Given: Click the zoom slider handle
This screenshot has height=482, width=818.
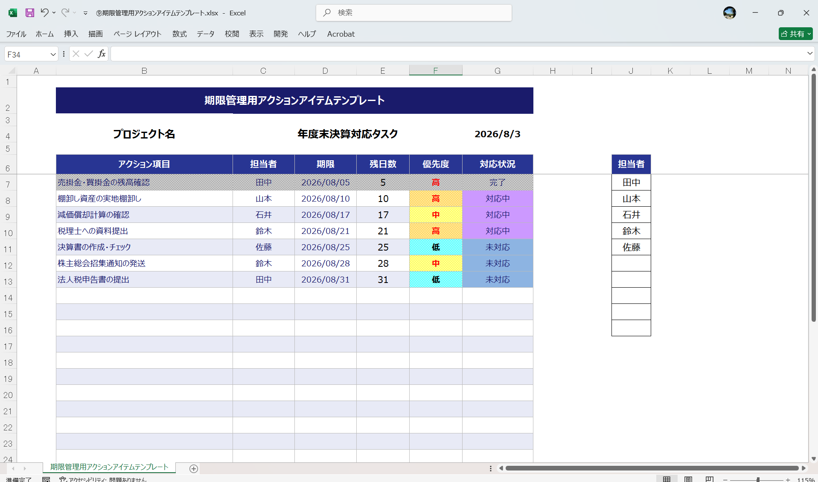Looking at the screenshot, I should click(758, 480).
